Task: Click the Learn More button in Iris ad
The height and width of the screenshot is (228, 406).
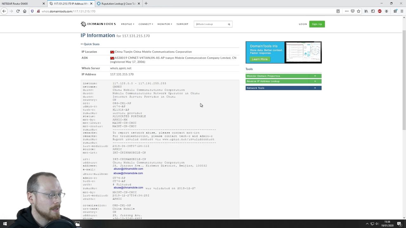Action: pyautogui.click(x=259, y=59)
